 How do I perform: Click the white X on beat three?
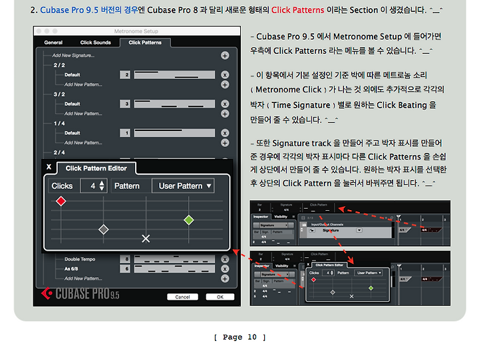146,239
